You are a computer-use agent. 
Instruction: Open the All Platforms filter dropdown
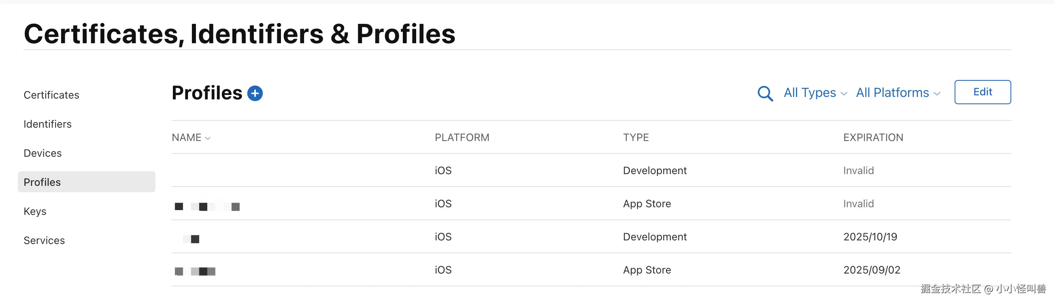(x=898, y=93)
